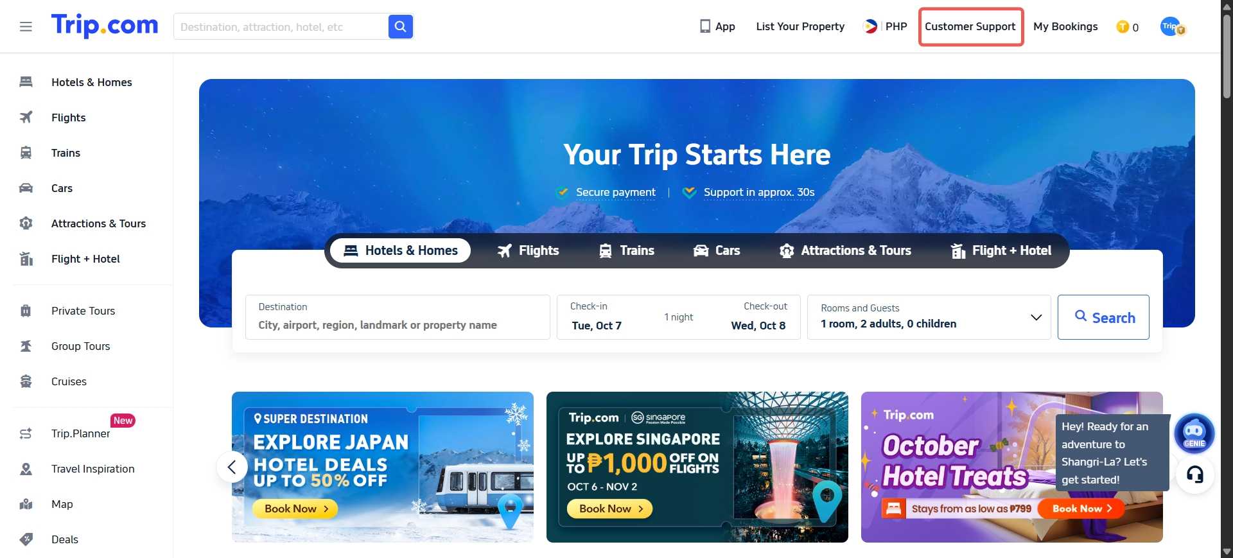Open Trip.Planner in the sidebar
The width and height of the screenshot is (1233, 558).
coord(80,433)
